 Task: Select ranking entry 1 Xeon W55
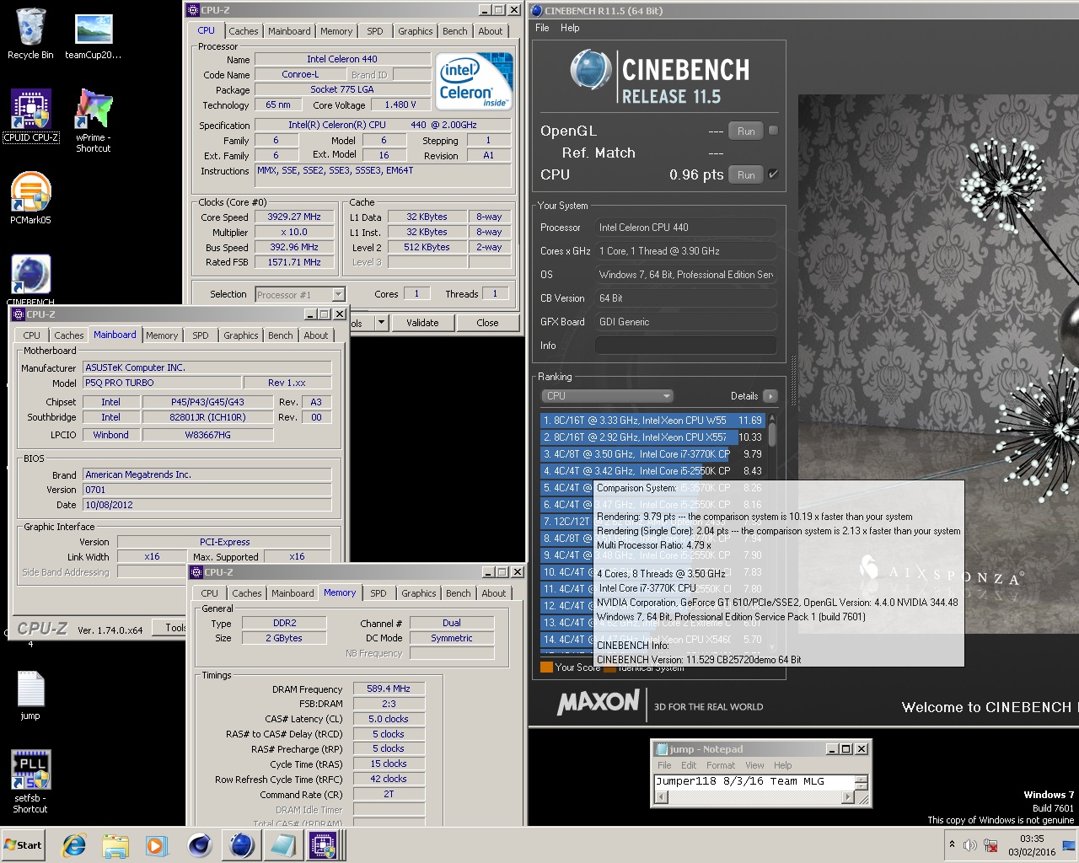click(652, 420)
